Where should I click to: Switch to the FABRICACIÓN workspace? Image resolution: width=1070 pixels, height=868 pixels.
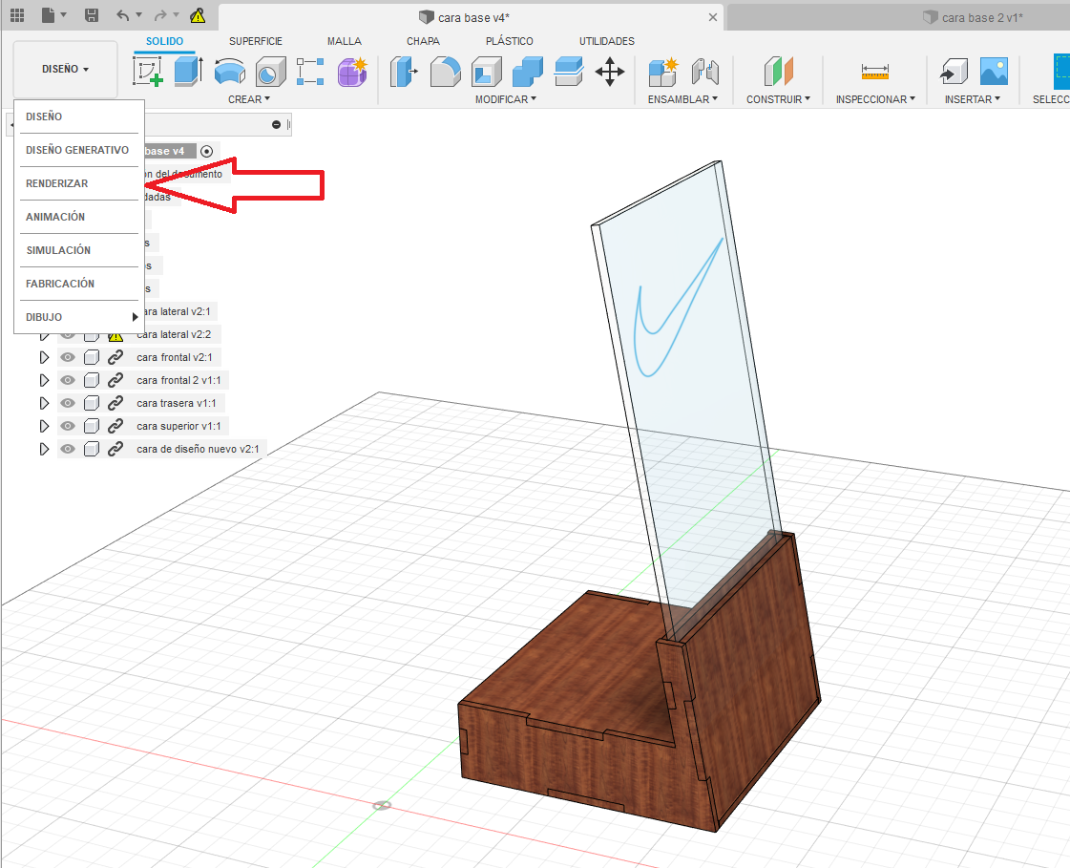coord(78,285)
